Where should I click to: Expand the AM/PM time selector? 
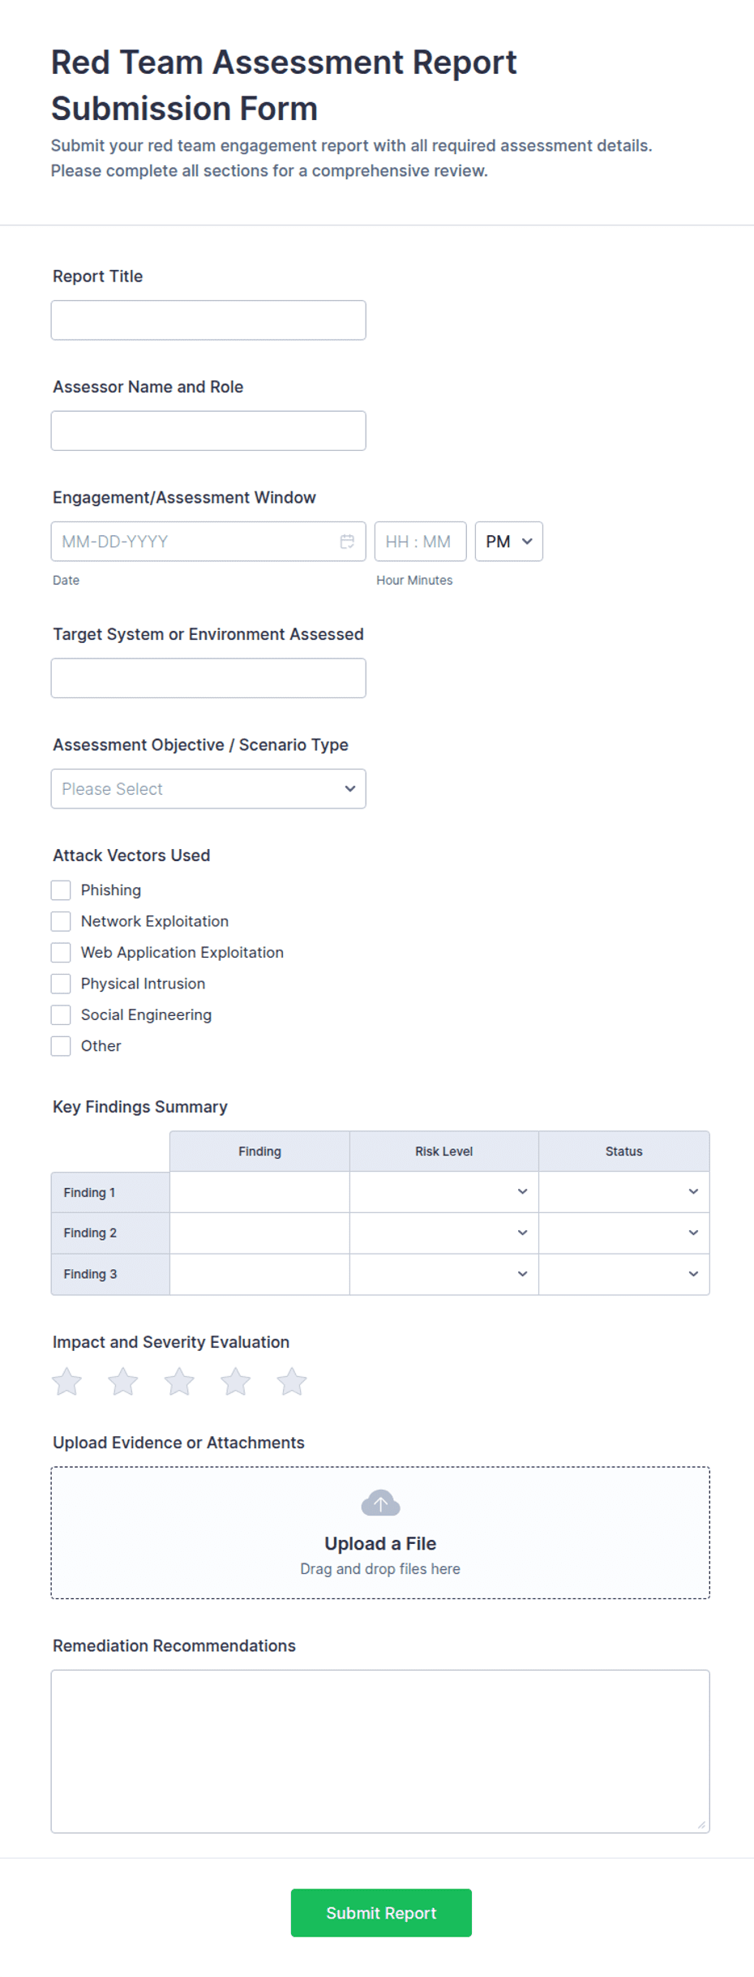509,542
